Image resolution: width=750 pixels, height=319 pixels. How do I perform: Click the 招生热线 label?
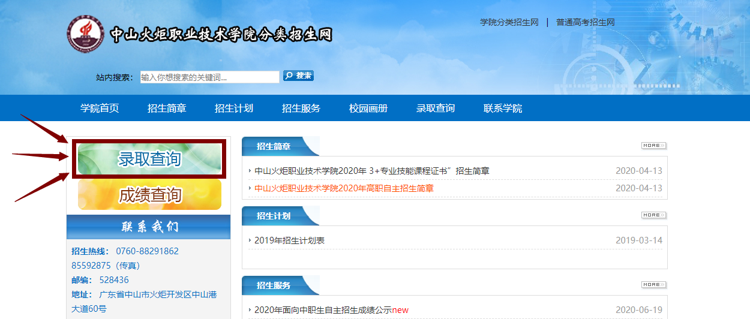90,251
